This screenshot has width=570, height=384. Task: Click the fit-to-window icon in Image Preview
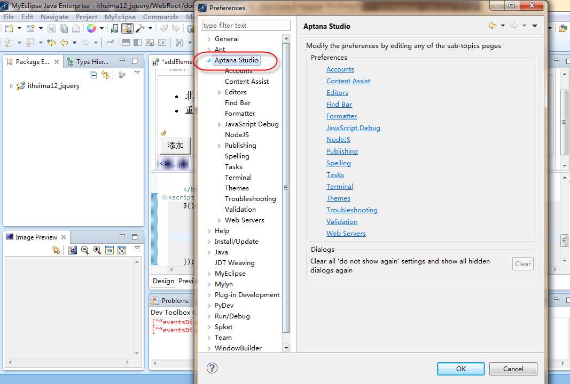(122, 250)
